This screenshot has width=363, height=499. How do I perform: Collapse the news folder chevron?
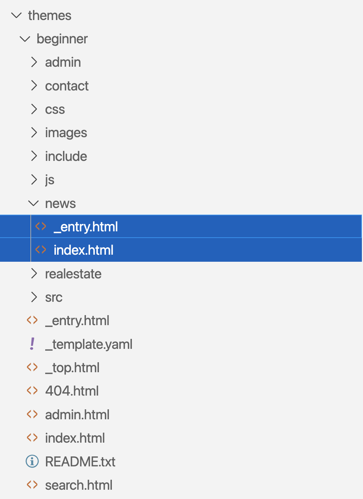[33, 203]
